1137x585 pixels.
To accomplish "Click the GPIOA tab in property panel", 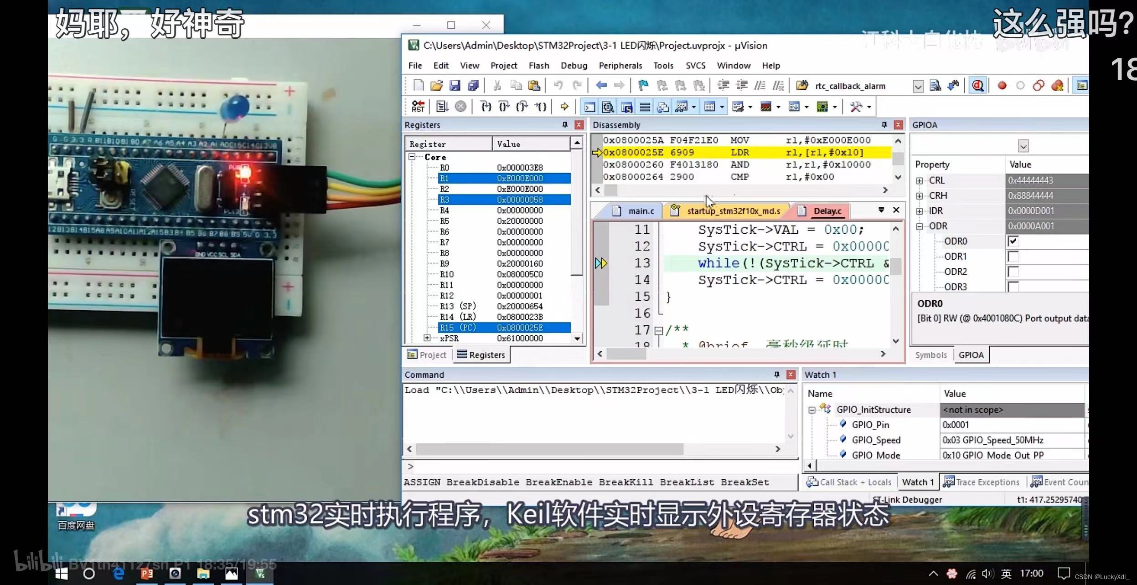I will (x=971, y=354).
